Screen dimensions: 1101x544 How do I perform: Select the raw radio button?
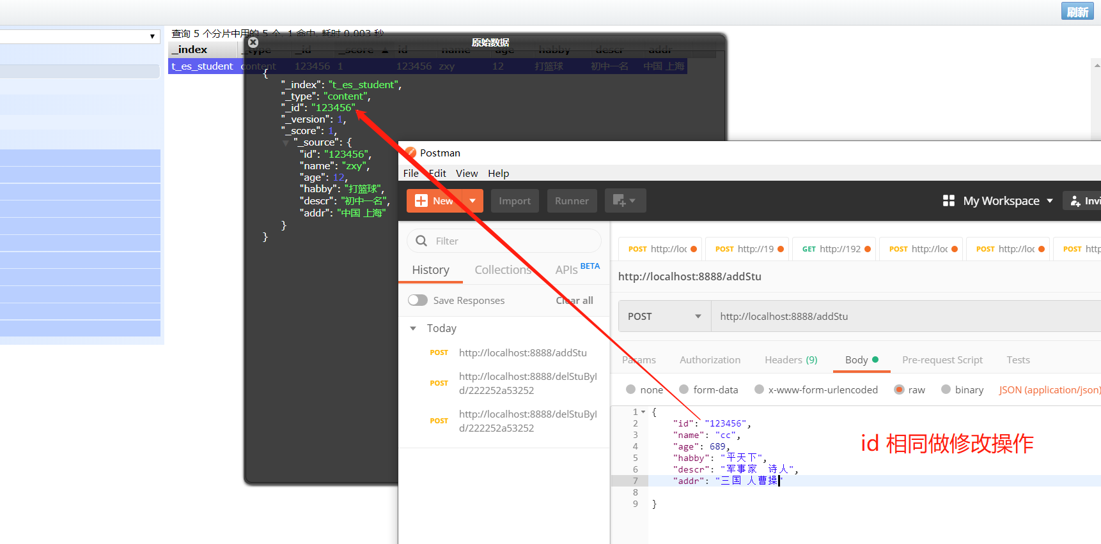coord(900,389)
